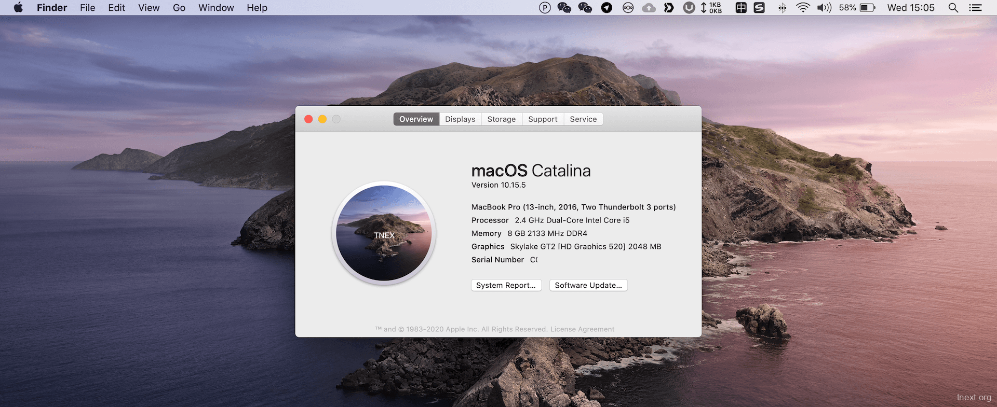
Task: Open the File menu
Action: click(x=88, y=8)
